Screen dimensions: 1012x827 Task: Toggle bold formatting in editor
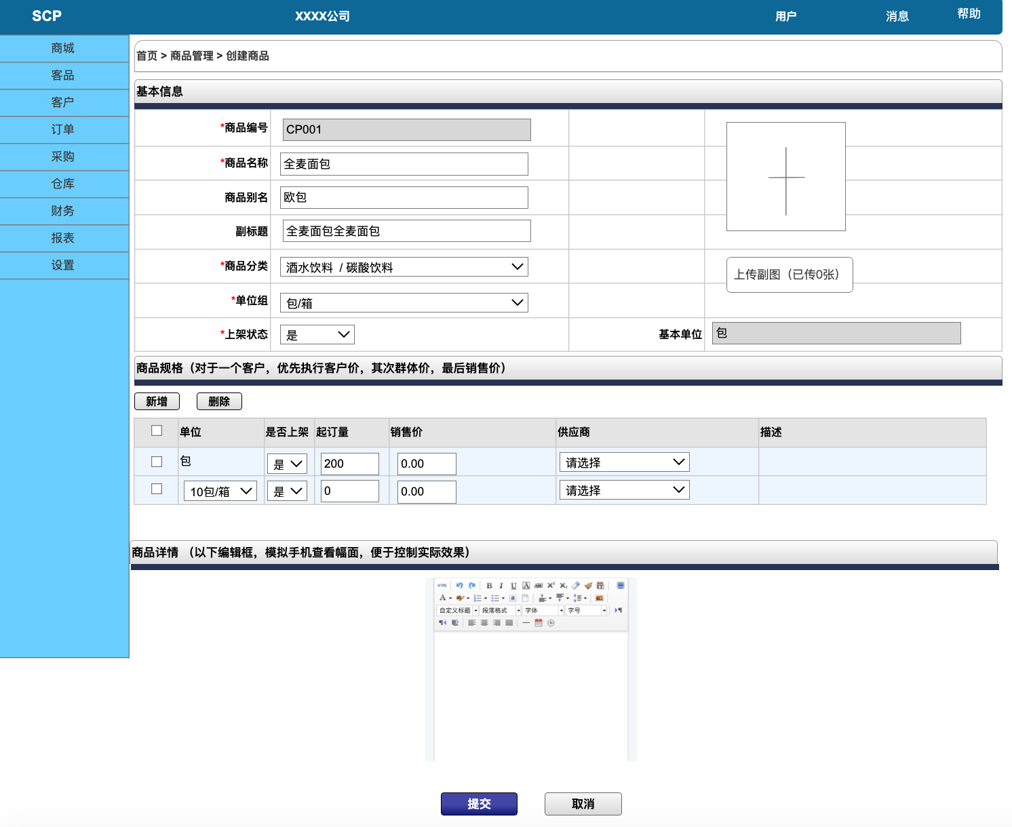pyautogui.click(x=489, y=586)
